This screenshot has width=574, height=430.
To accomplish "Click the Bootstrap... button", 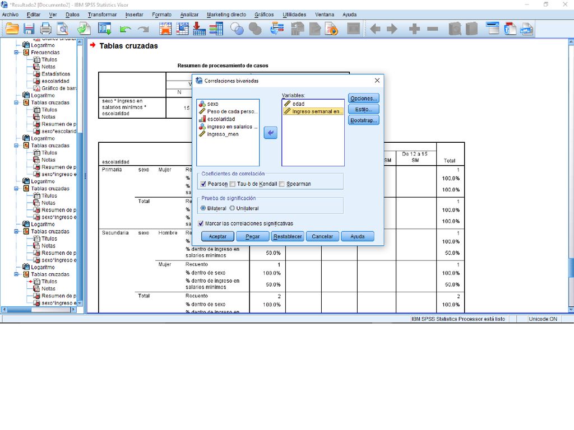I will (x=363, y=120).
